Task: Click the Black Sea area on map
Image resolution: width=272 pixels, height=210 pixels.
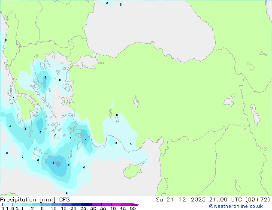Action: [x=150, y=26]
